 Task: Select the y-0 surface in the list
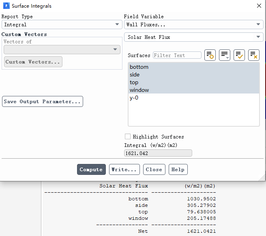(134, 98)
